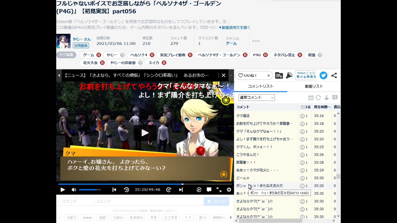Select comment ああっ！クマが花火に・・・
The height and width of the screenshot is (223, 397).
point(257,170)
